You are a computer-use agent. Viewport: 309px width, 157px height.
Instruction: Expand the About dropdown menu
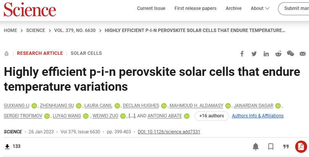coord(260,8)
